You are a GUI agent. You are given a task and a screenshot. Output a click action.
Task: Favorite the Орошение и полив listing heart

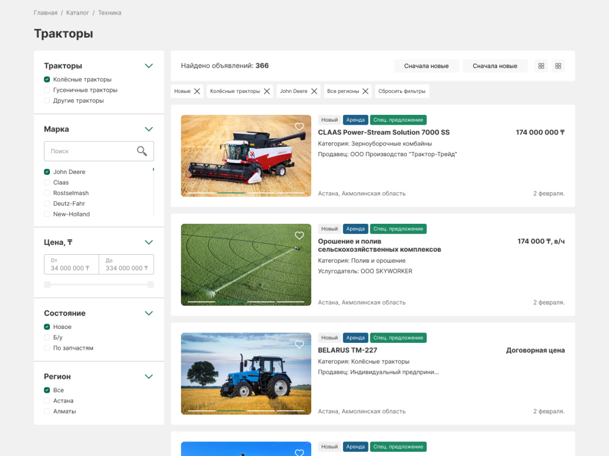tap(299, 235)
